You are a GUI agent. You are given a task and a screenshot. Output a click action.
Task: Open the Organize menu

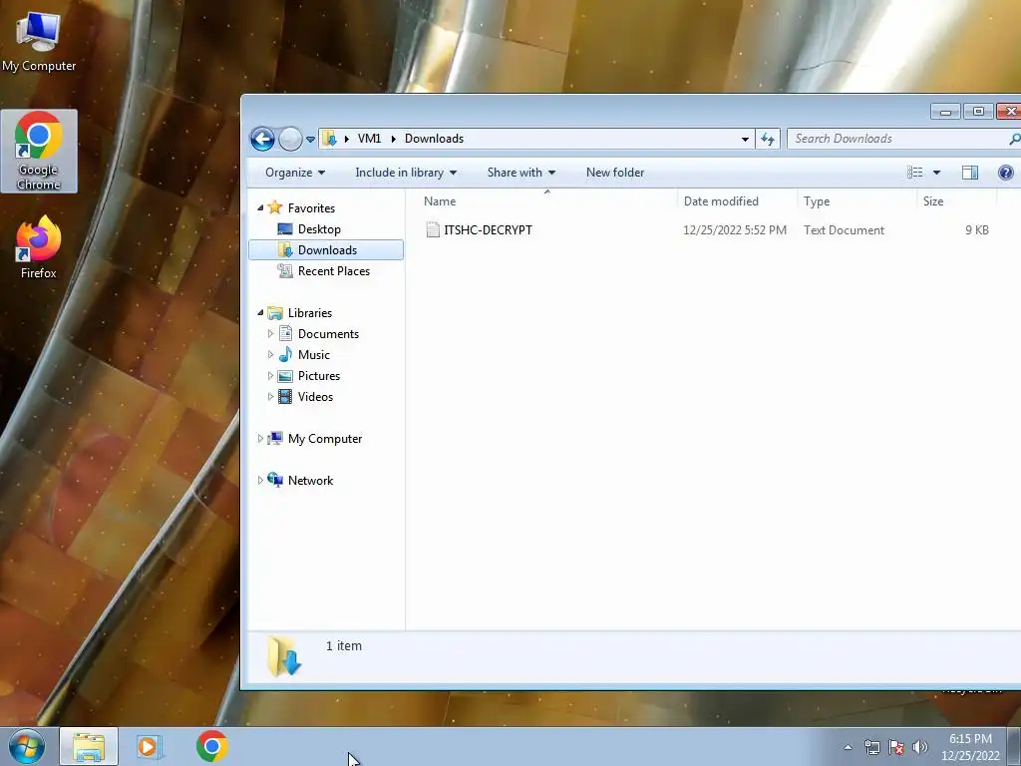click(x=295, y=173)
